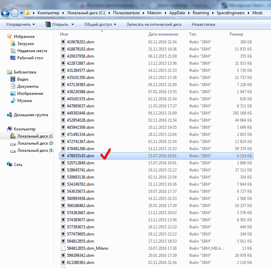Open dropdown arrow next to Открыть
Viewport: 271px width, 268px height.
[72, 24]
